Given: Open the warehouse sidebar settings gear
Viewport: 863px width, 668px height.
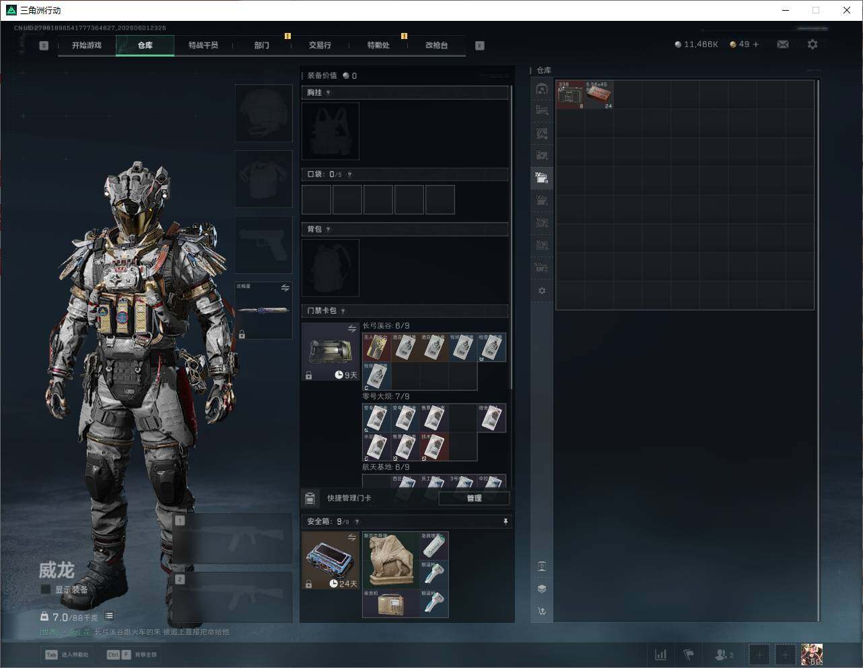Looking at the screenshot, I should (542, 291).
